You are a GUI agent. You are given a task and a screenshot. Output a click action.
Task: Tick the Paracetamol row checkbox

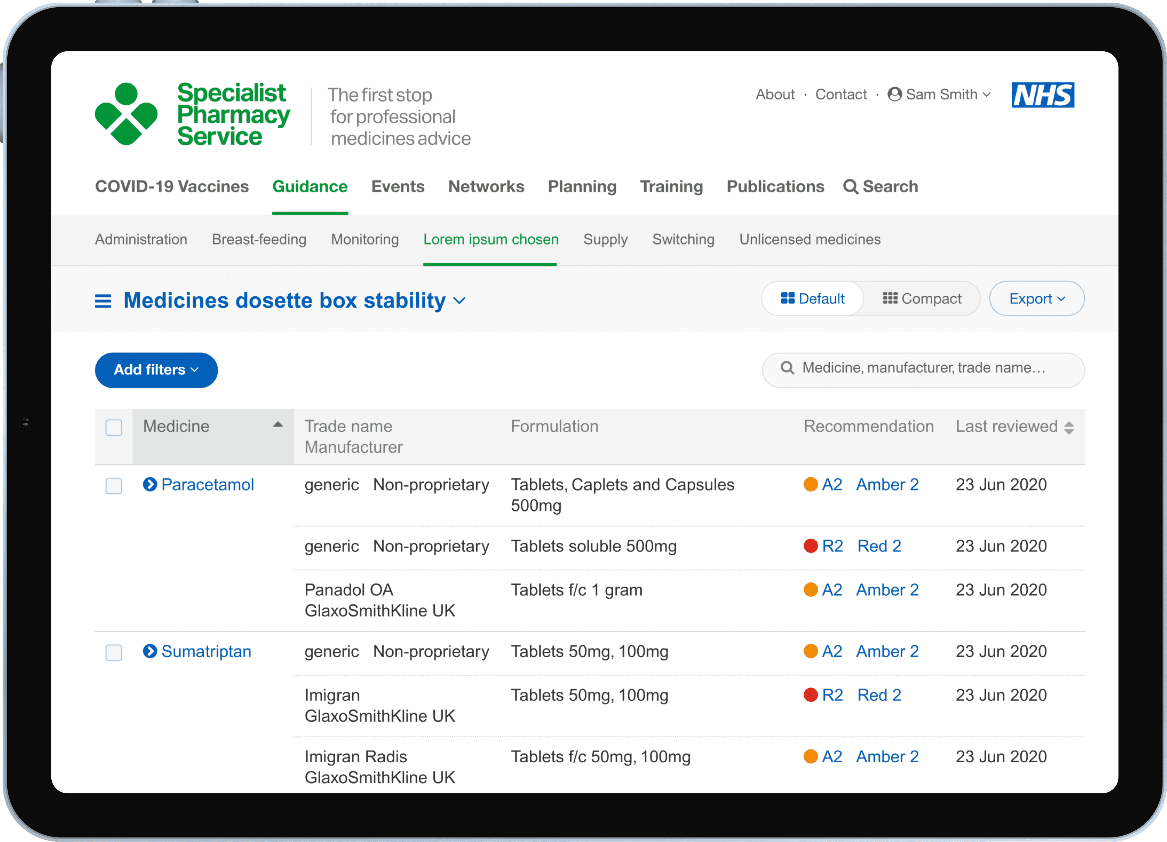tap(114, 485)
